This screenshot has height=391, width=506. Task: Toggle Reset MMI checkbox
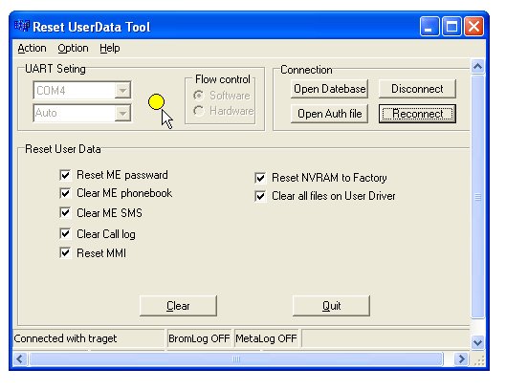65,253
